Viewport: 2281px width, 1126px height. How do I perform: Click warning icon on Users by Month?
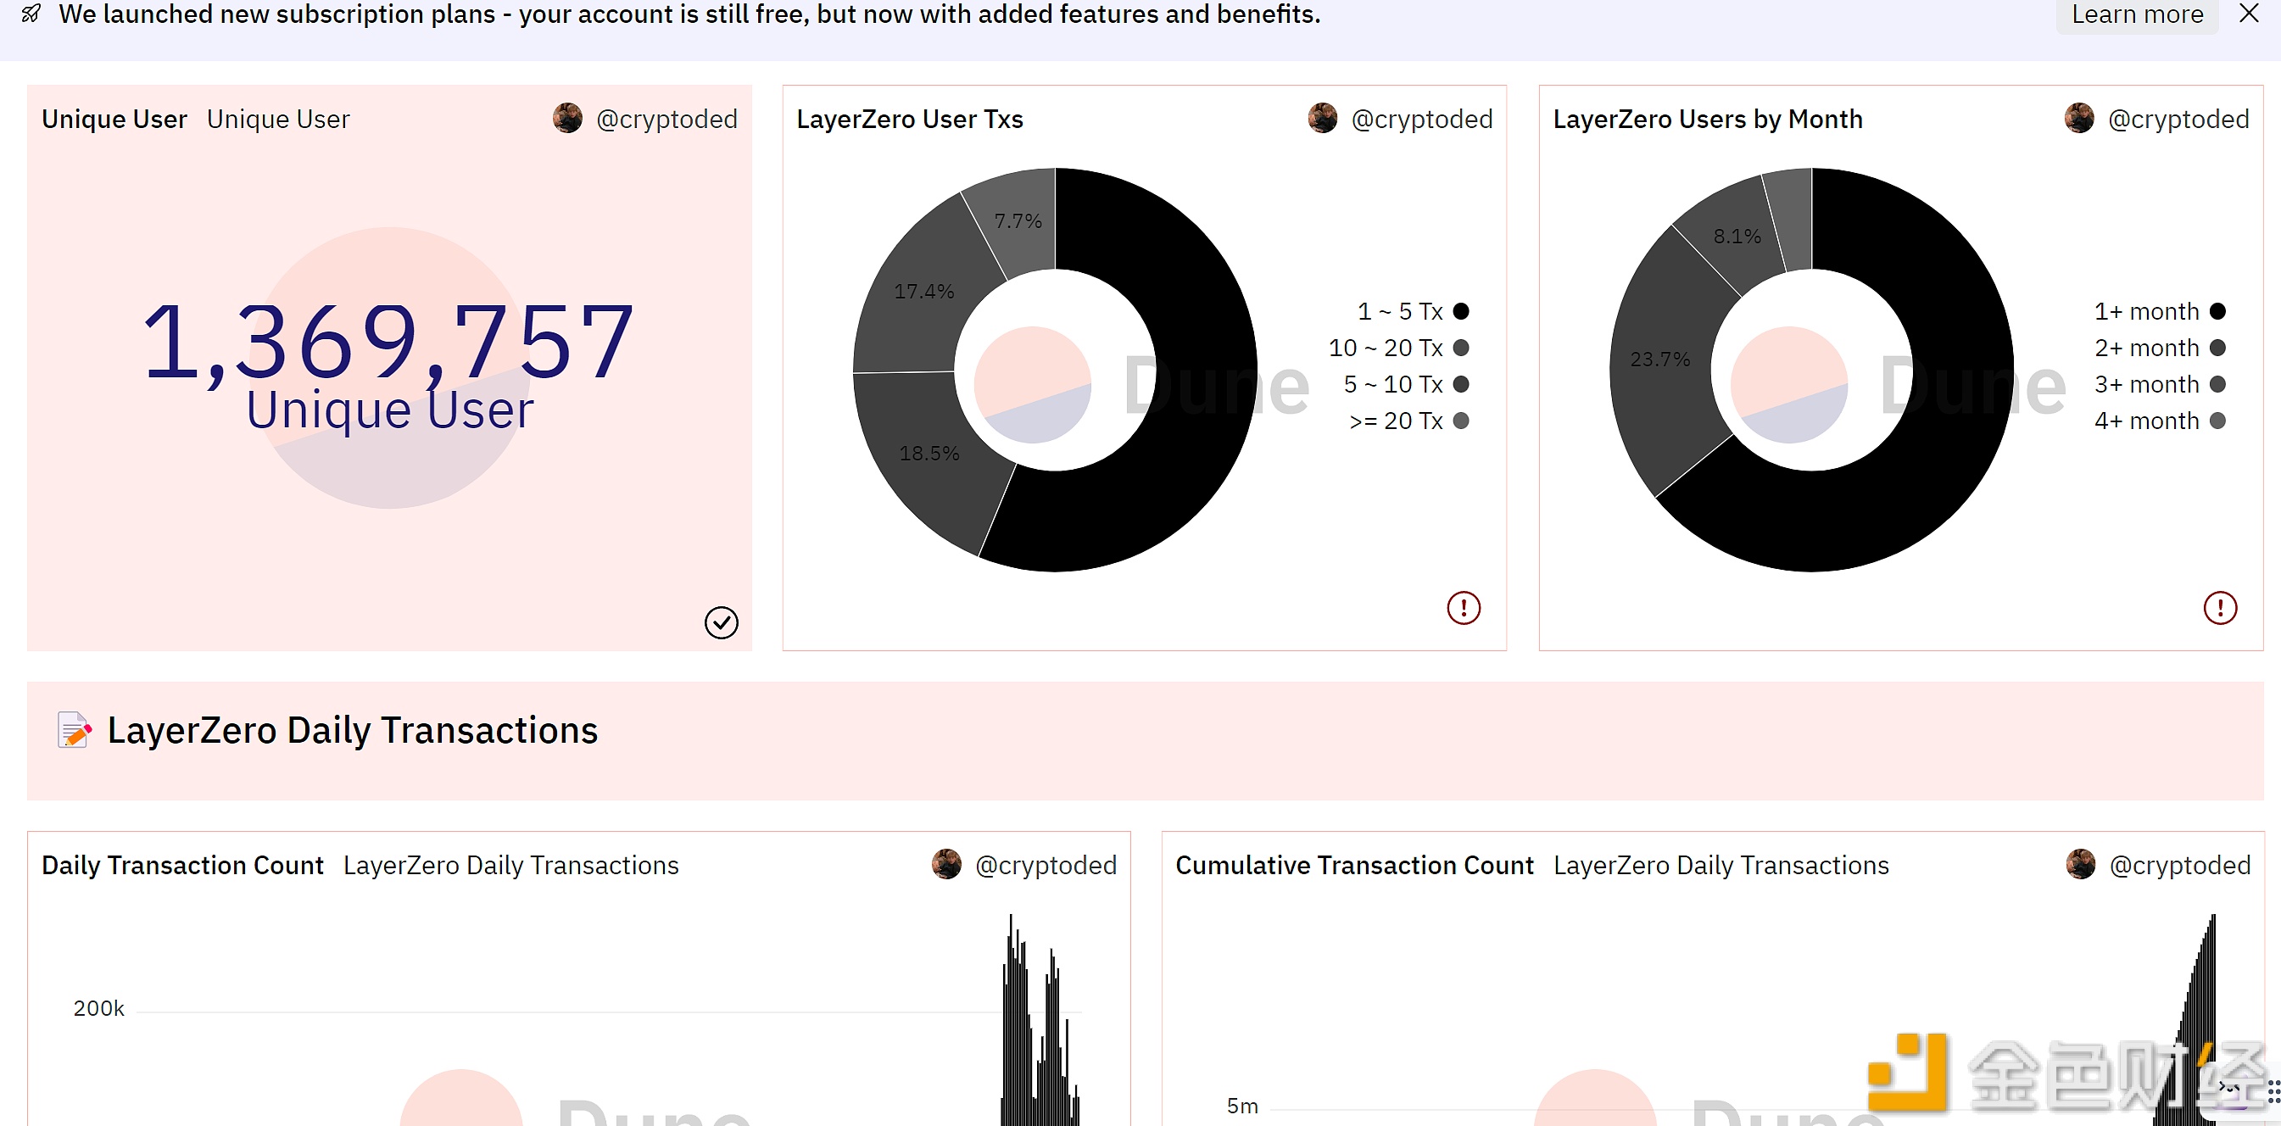coord(2219,608)
